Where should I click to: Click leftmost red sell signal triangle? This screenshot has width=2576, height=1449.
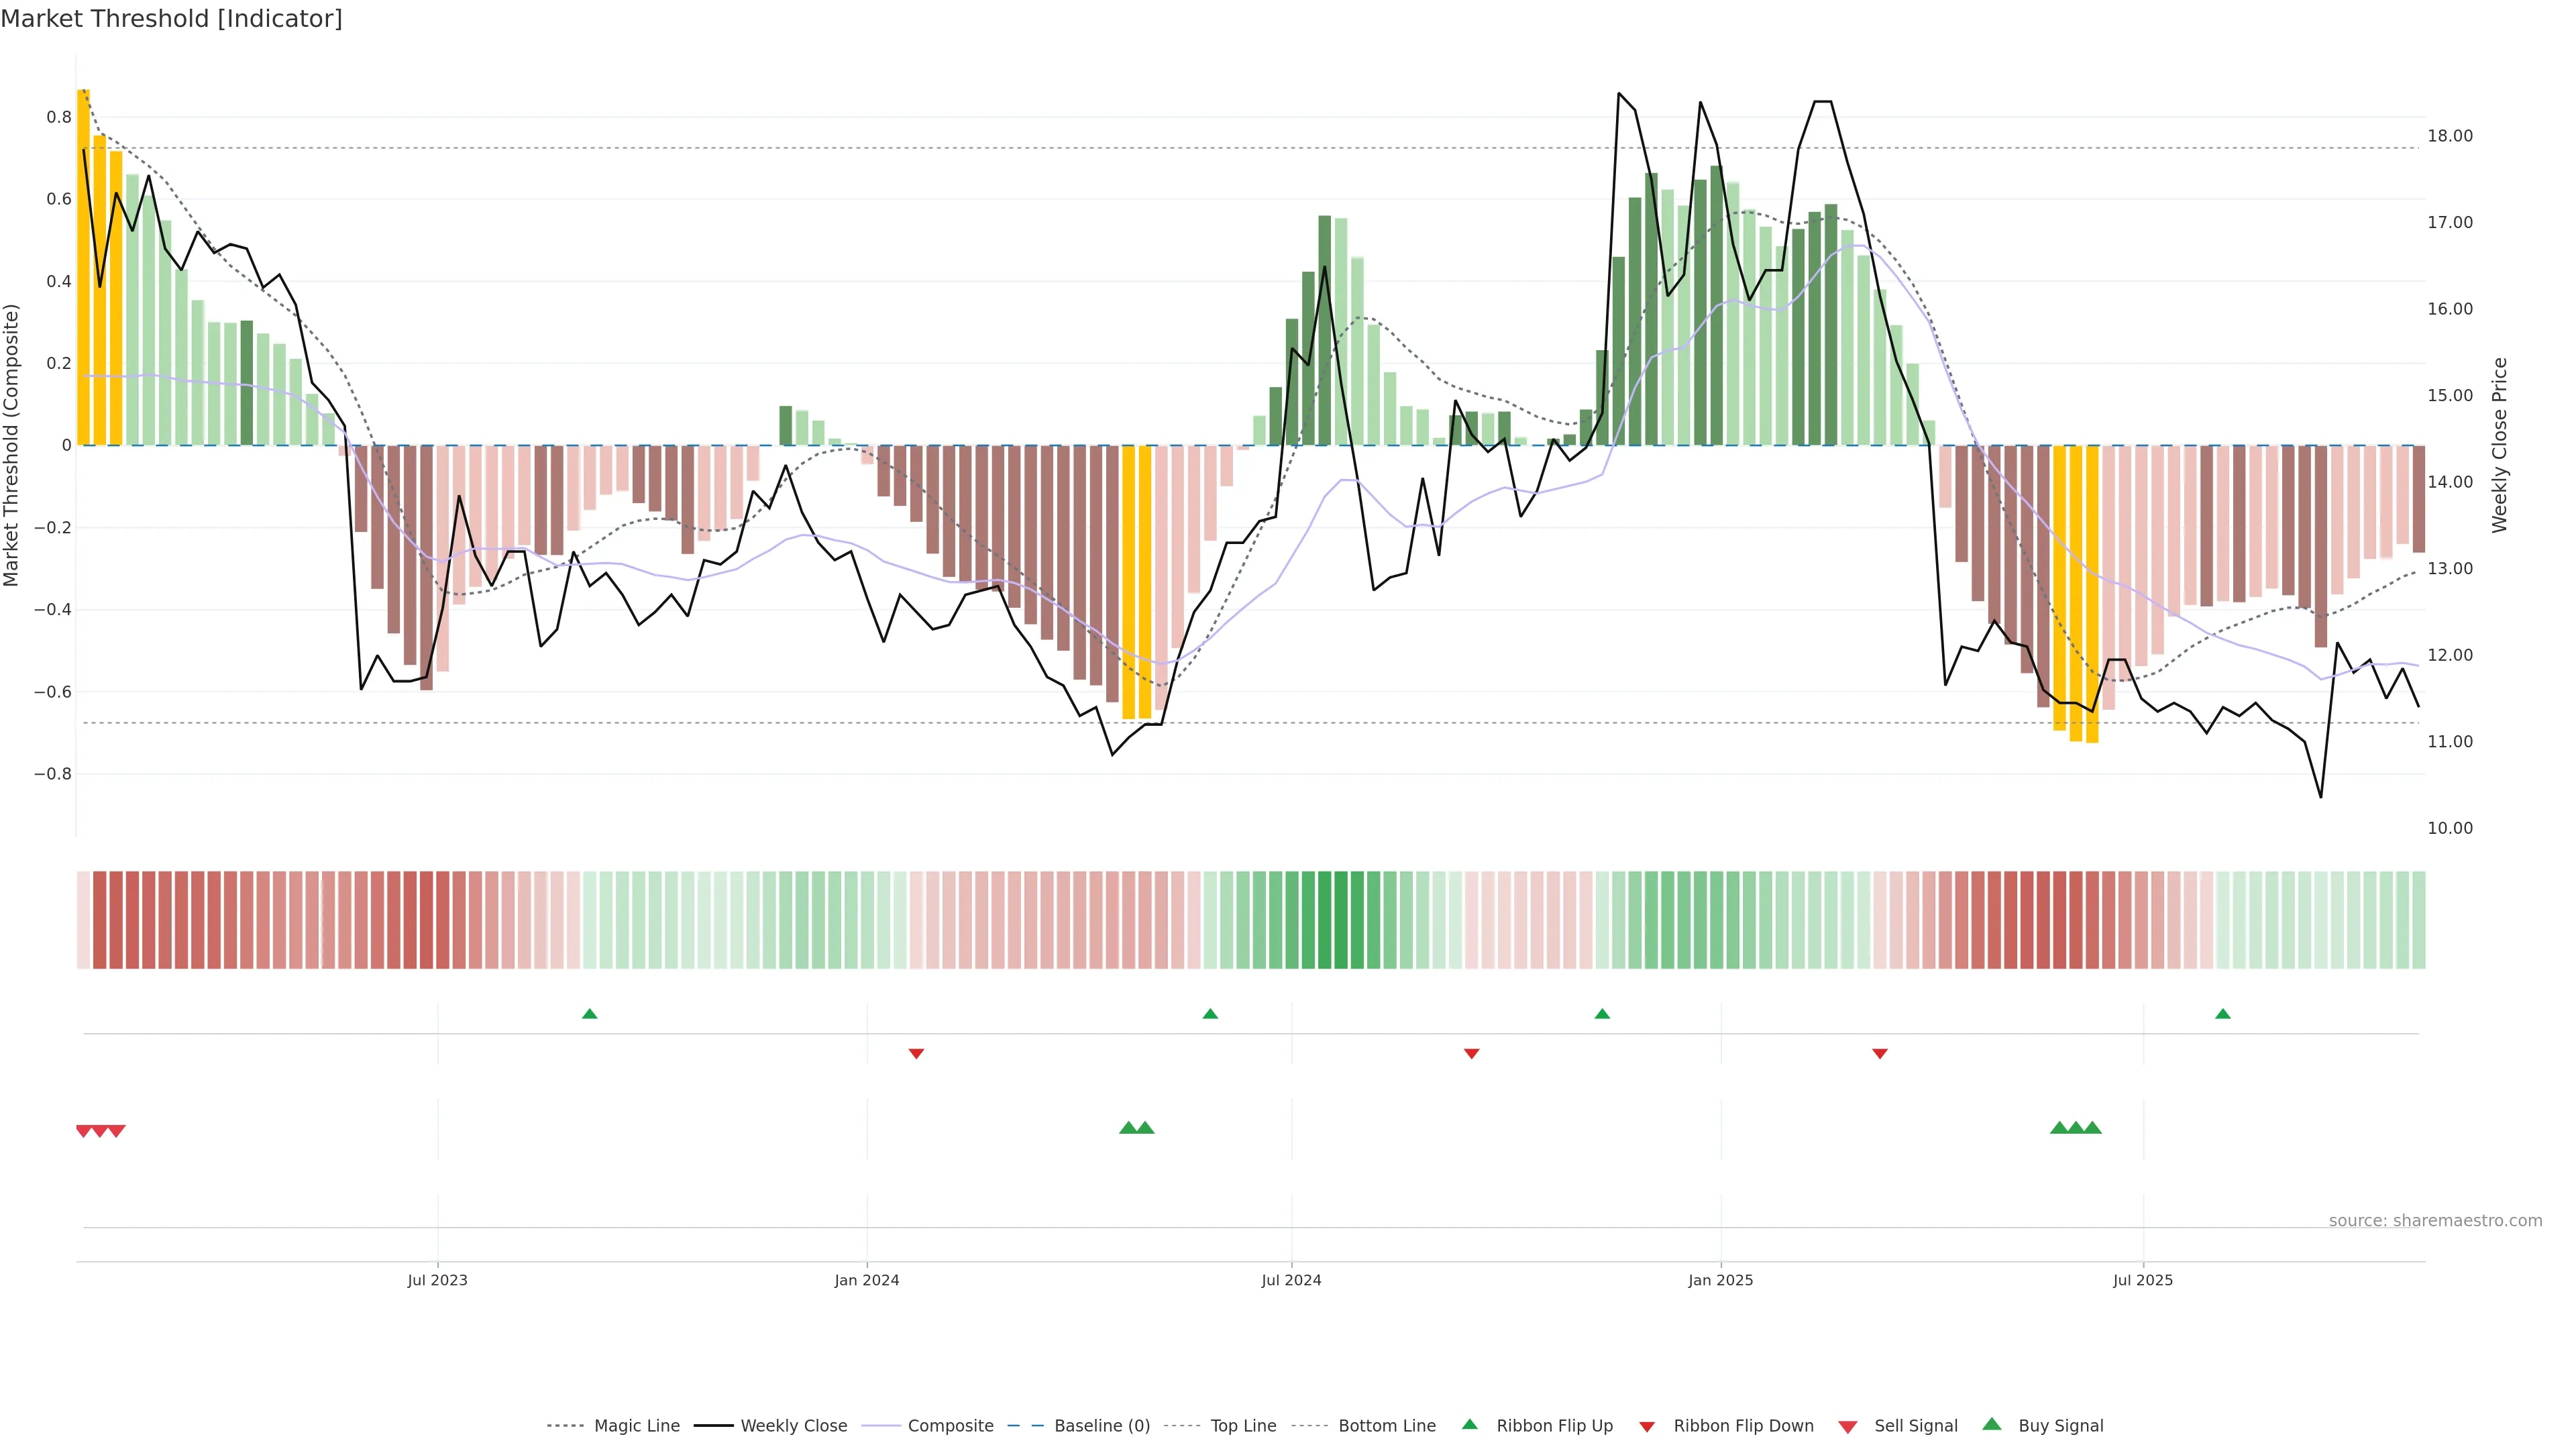pyautogui.click(x=84, y=1131)
